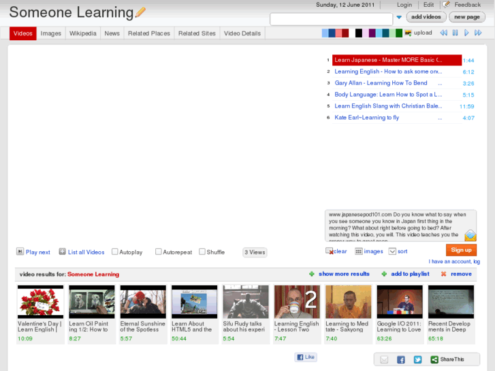495x371 pixels.
Task: Select the purple color swatch
Action: [372, 33]
